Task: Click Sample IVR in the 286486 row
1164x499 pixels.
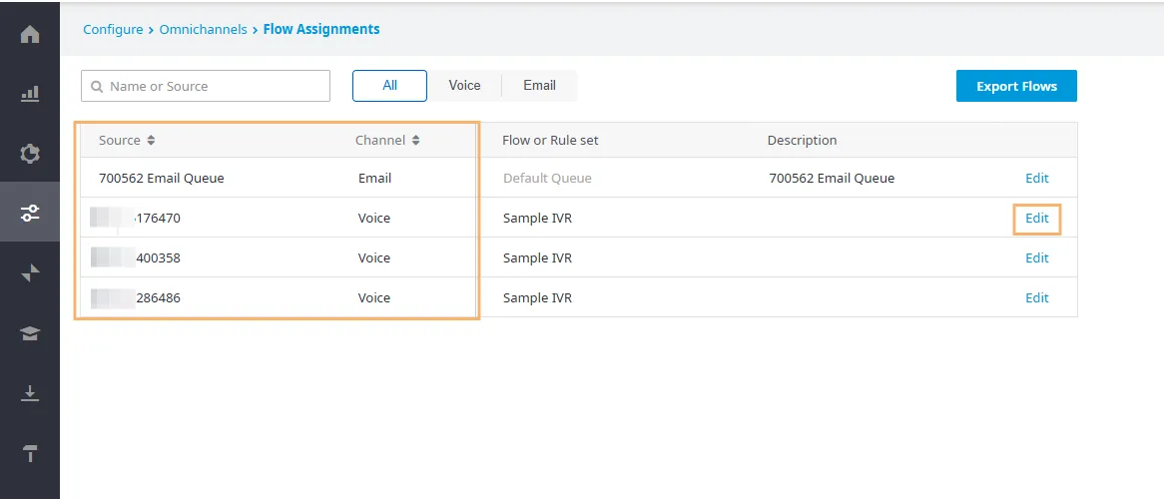Action: pyautogui.click(x=537, y=297)
